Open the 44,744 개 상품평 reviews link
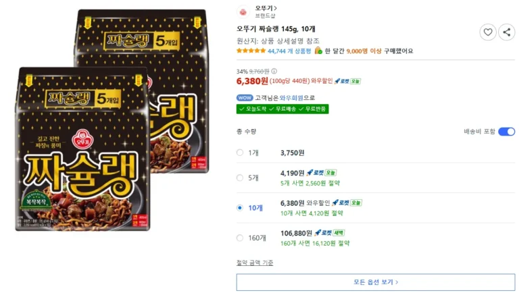This screenshot has width=519, height=295. pyautogui.click(x=289, y=51)
